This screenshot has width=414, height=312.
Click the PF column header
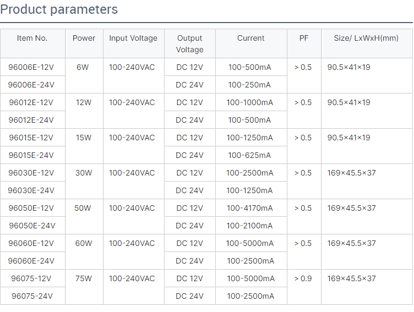pyautogui.click(x=304, y=39)
